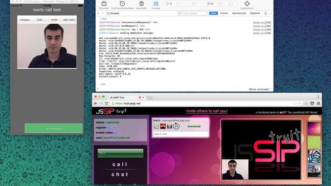Click the JsSIP link in functional demo tagline
The height and width of the screenshot is (186, 331).
[283, 113]
